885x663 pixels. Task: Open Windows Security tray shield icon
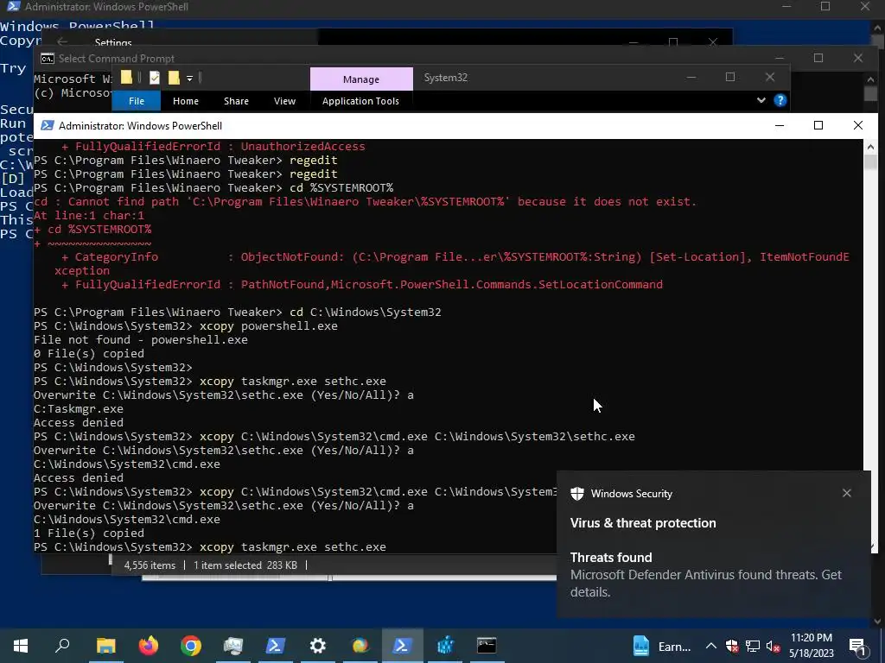(732, 646)
